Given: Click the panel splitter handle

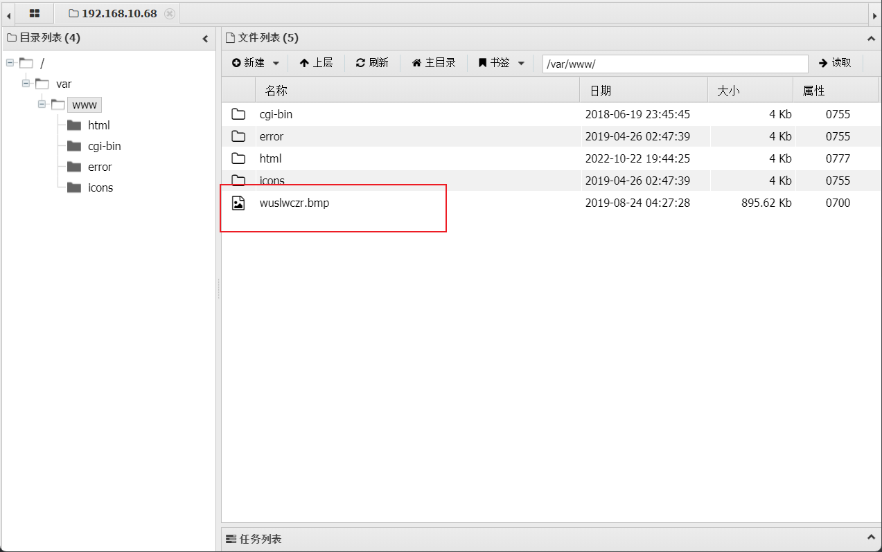Looking at the screenshot, I should click(x=218, y=288).
